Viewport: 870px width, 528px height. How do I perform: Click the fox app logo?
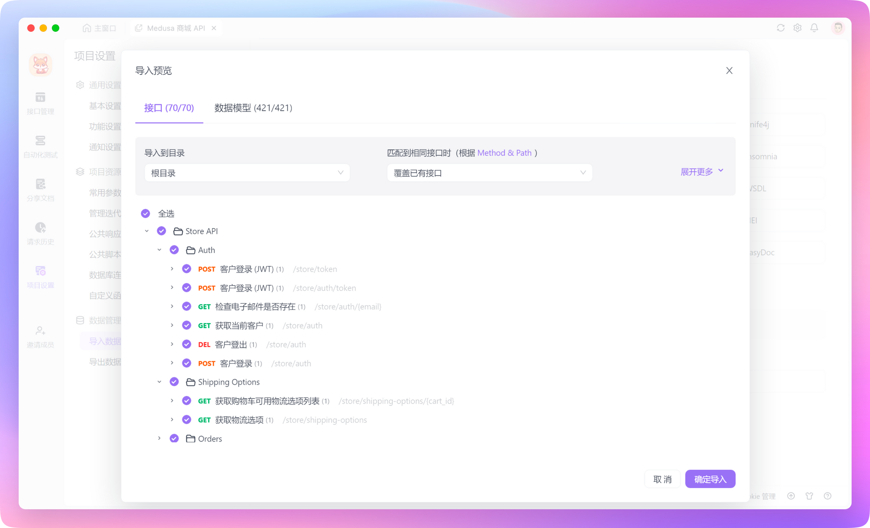click(x=40, y=65)
